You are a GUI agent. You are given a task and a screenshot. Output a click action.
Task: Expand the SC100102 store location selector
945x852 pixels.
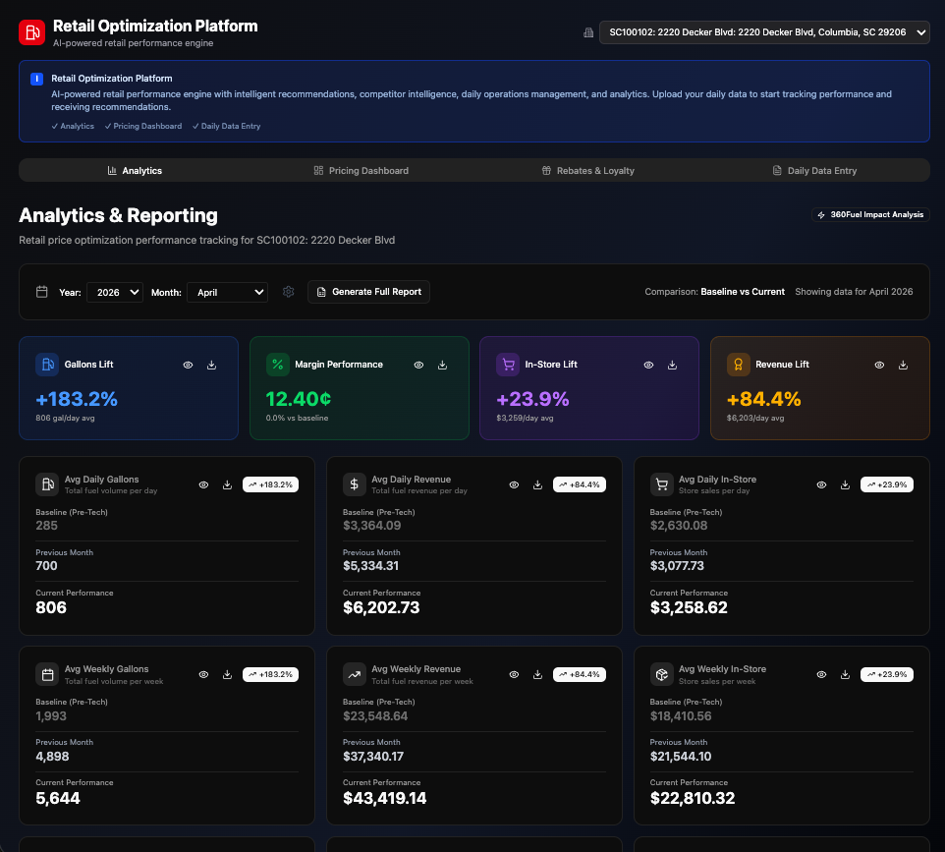[x=764, y=32]
